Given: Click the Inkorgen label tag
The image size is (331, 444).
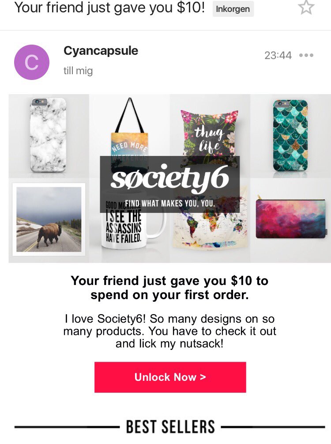Looking at the screenshot, I should (x=233, y=9).
